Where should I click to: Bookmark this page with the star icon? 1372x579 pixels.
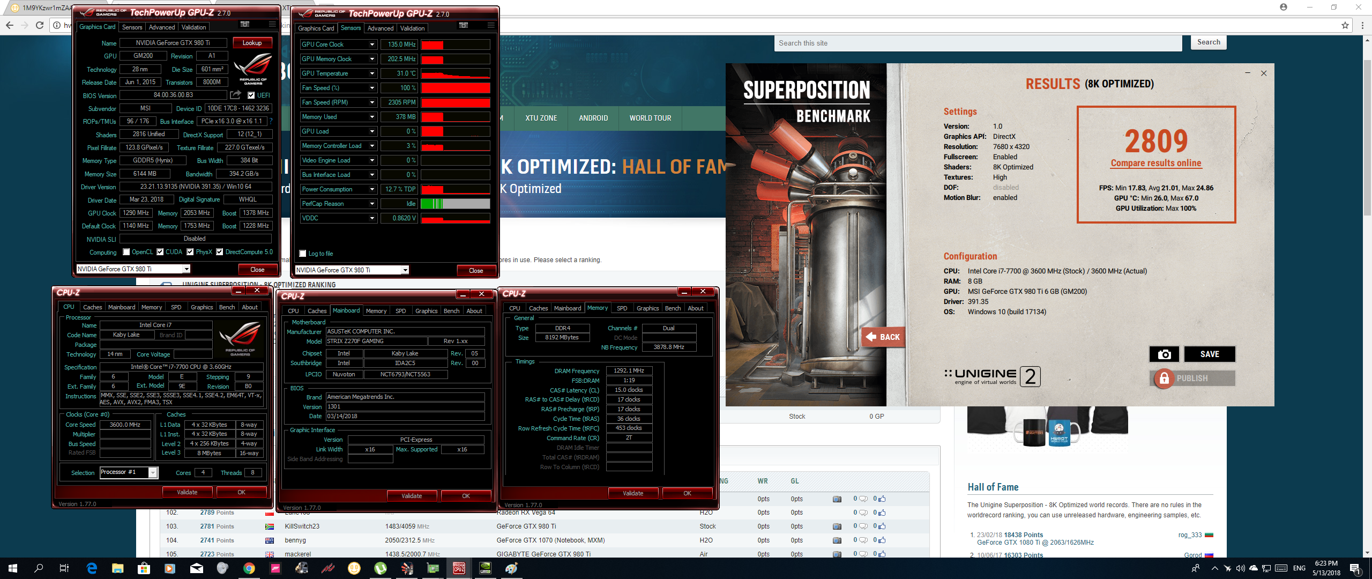coord(1345,25)
